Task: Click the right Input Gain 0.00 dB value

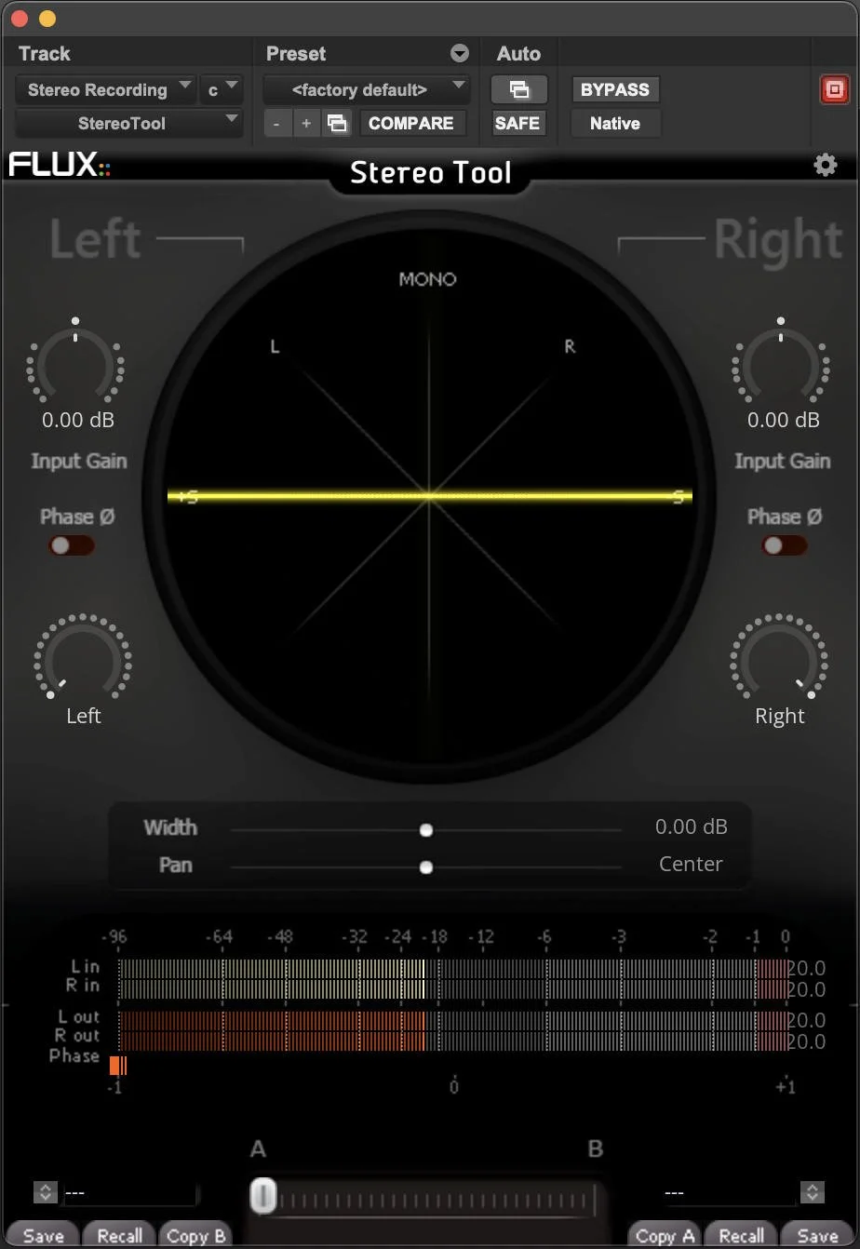Action: coord(784,420)
